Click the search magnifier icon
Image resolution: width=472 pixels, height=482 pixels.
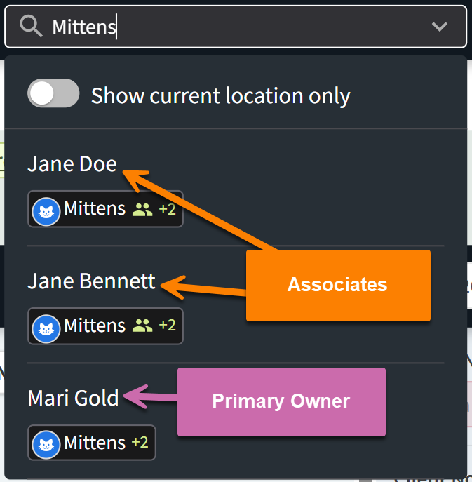tap(31, 27)
